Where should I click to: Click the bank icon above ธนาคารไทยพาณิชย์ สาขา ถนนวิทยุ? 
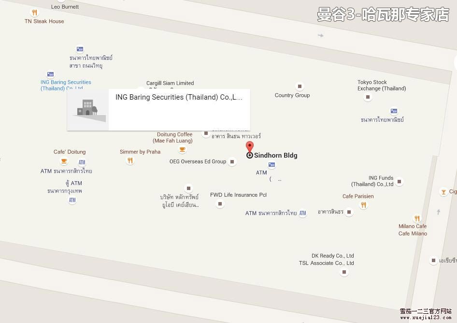tap(80, 49)
